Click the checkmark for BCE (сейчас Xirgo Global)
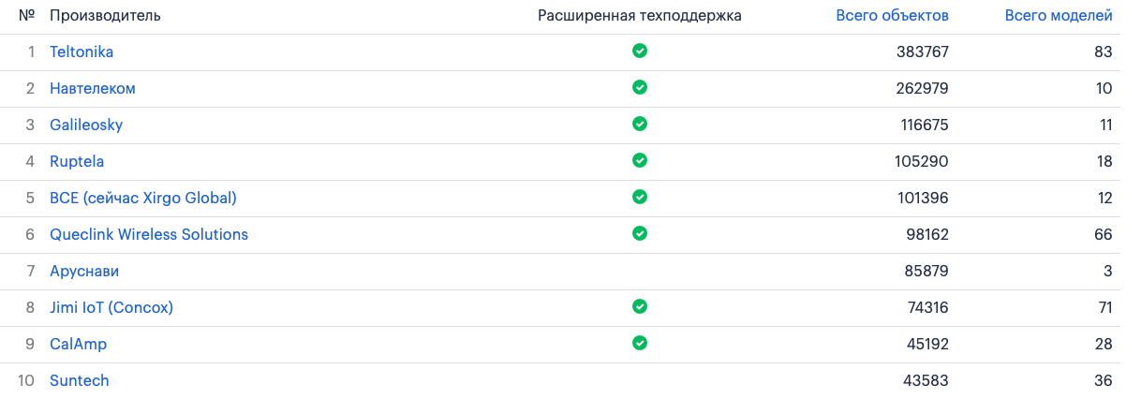The width and height of the screenshot is (1141, 399). point(640,197)
